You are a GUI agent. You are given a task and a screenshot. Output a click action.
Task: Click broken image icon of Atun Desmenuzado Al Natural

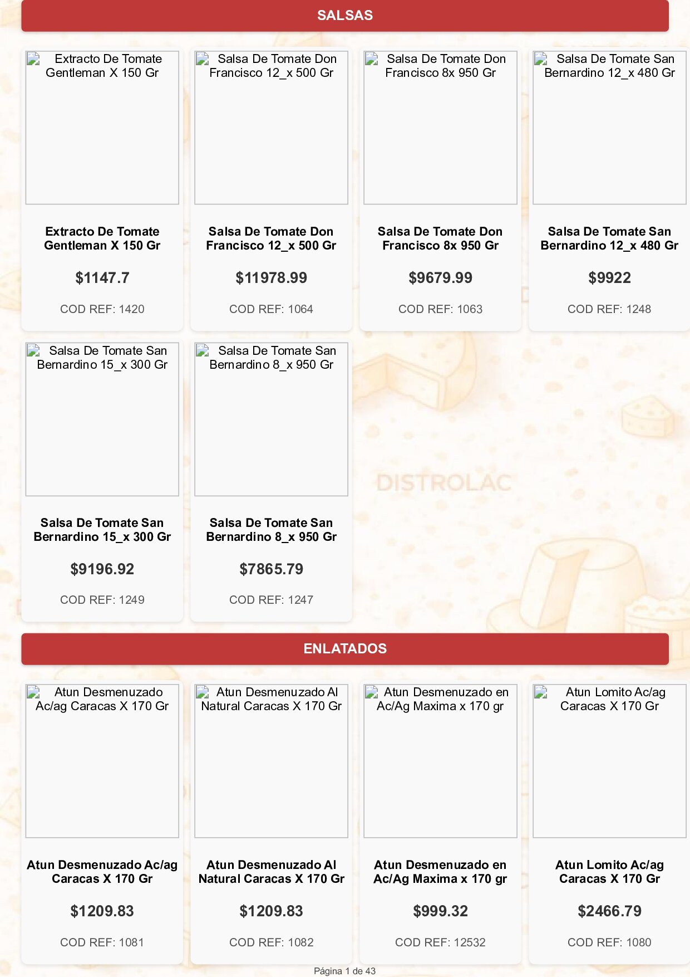(203, 692)
